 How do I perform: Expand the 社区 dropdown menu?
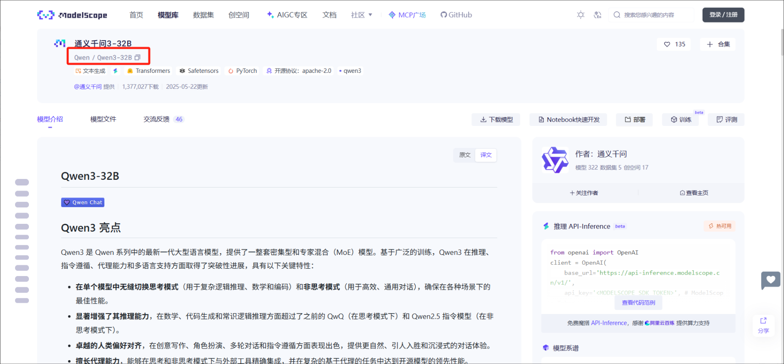point(361,15)
